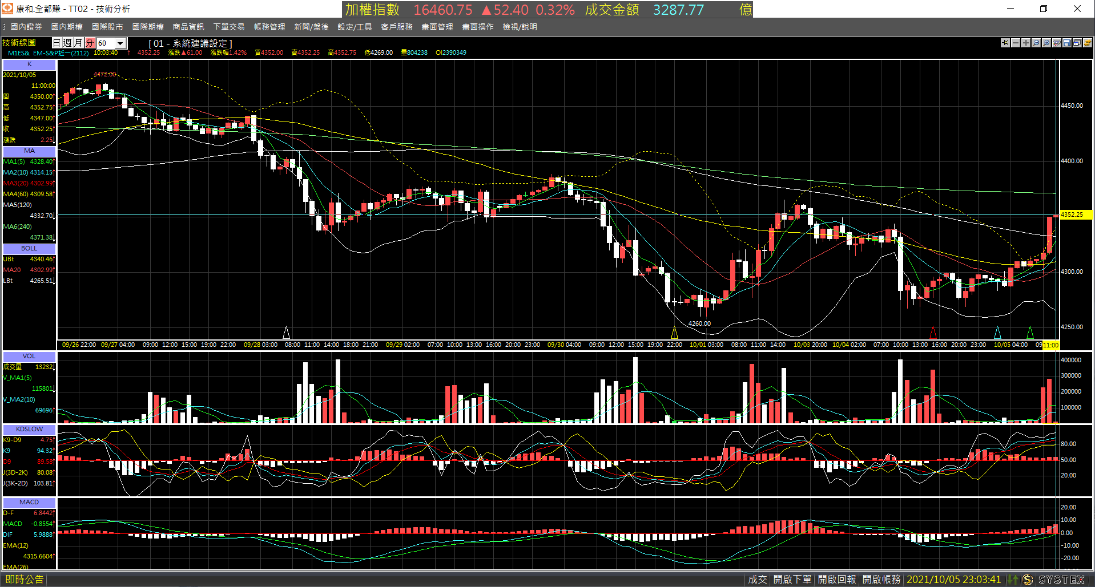
Task: Click the 開啟回報 button
Action: pyautogui.click(x=837, y=580)
